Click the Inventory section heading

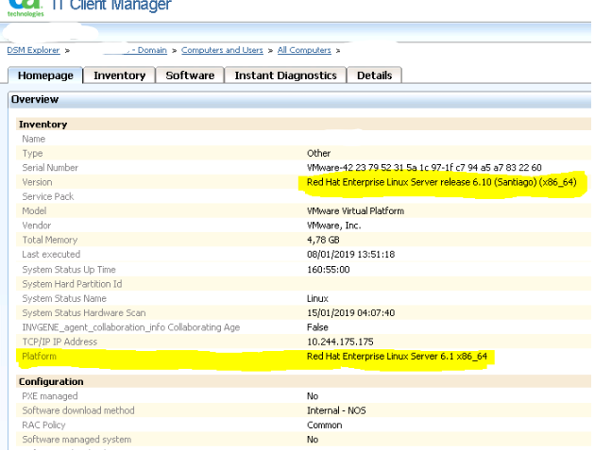42,125
